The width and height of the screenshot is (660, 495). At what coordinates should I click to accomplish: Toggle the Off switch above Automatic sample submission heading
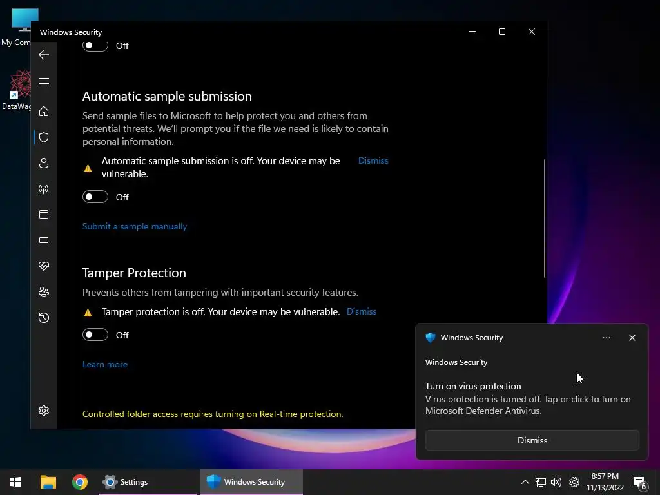[95, 45]
